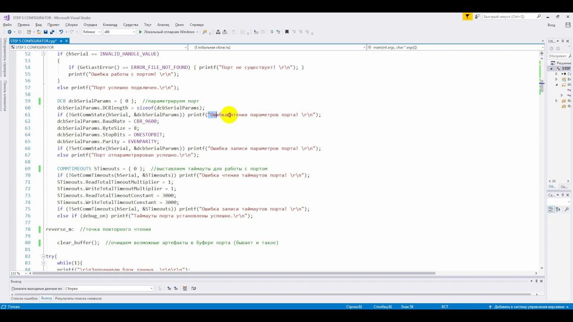Collapse the if block at line 52
Image resolution: width=573 pixels, height=322 pixels.
[x=43, y=54]
